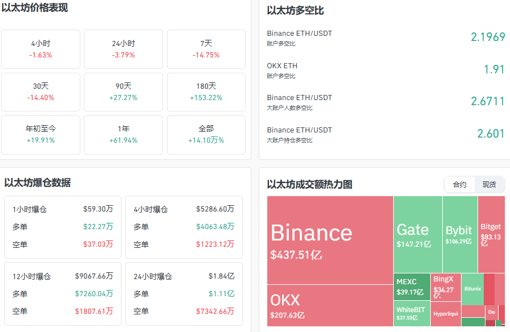Click the Binance block in heatmap
Viewport: 510px width, 332px height.
(330, 240)
